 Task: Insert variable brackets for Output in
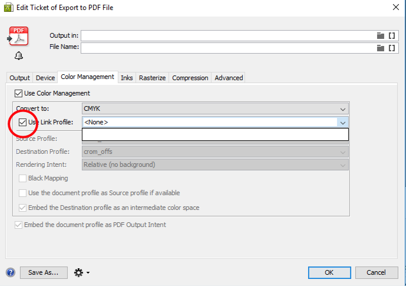point(391,35)
